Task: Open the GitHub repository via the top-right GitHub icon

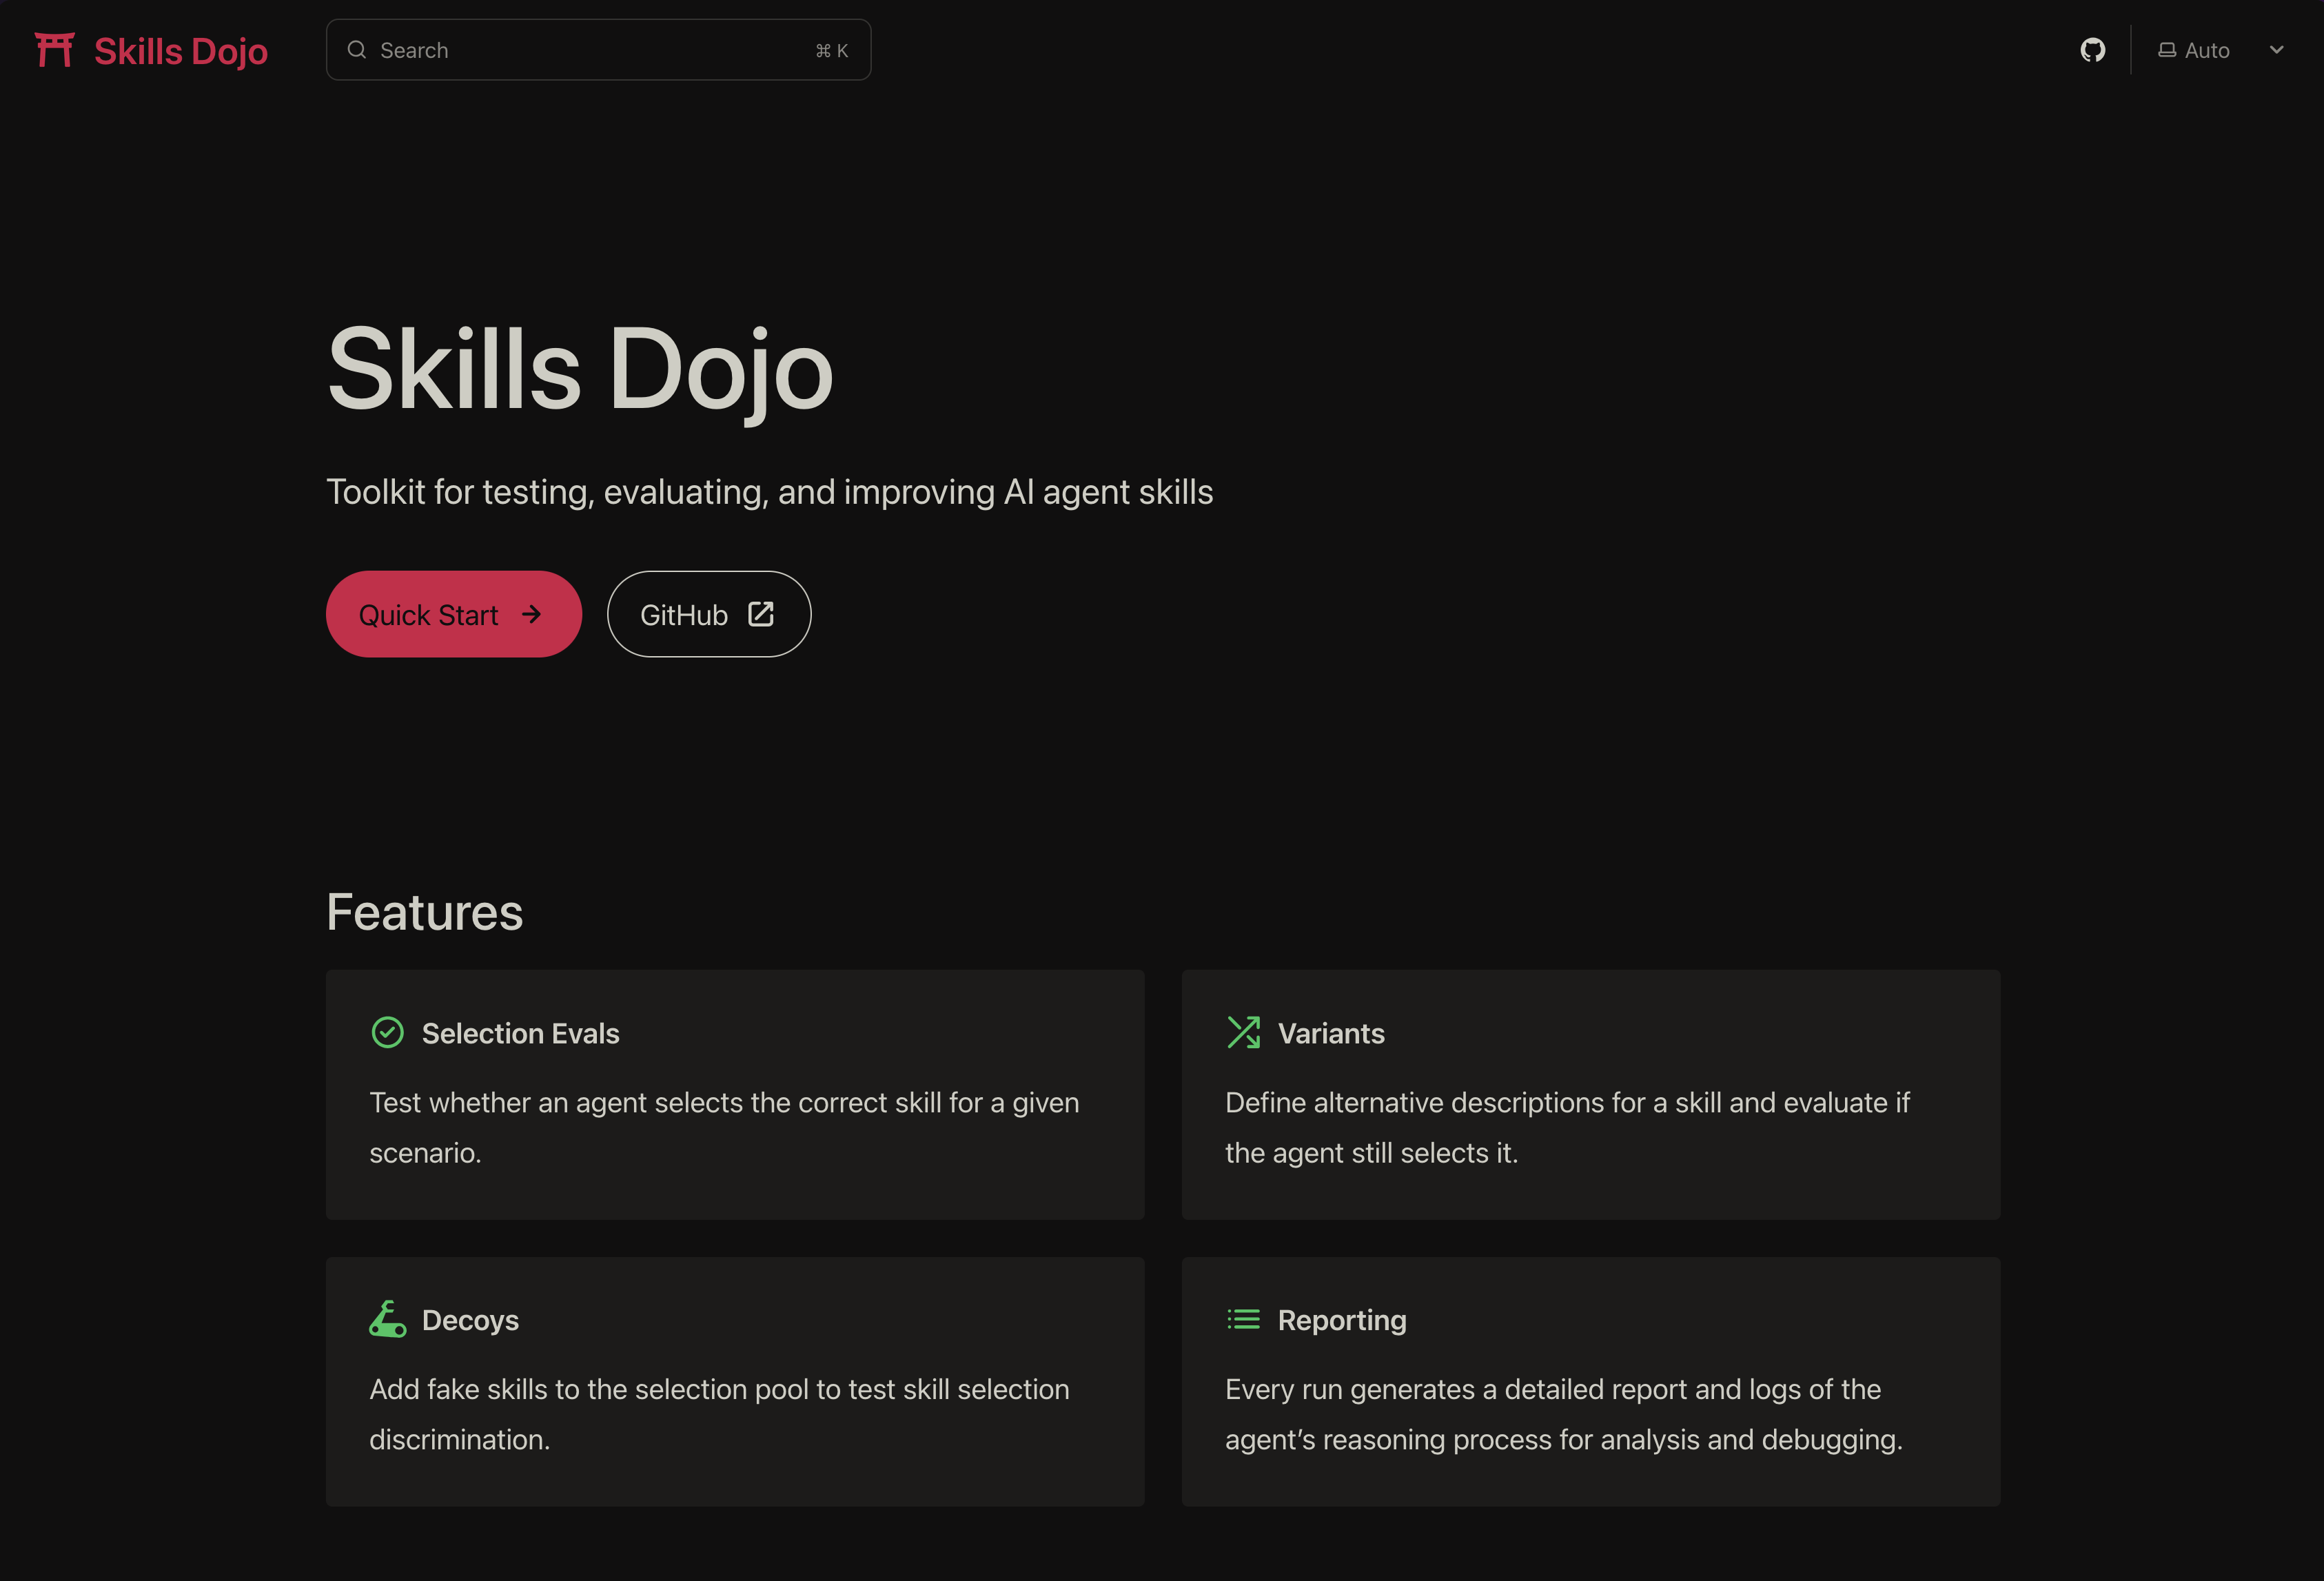Action: (2092, 49)
